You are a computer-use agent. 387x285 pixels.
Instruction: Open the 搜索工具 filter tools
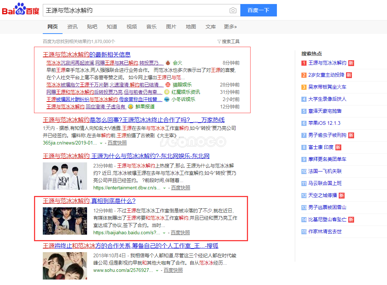click(x=228, y=42)
